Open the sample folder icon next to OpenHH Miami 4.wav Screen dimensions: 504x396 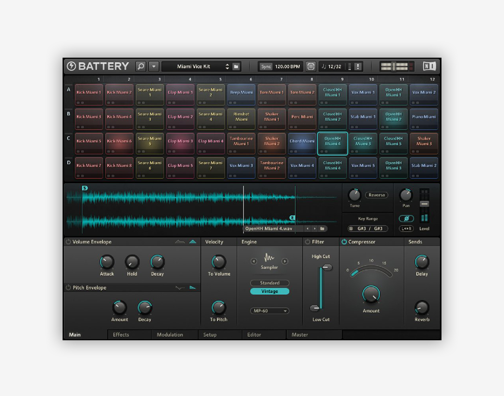(x=322, y=228)
